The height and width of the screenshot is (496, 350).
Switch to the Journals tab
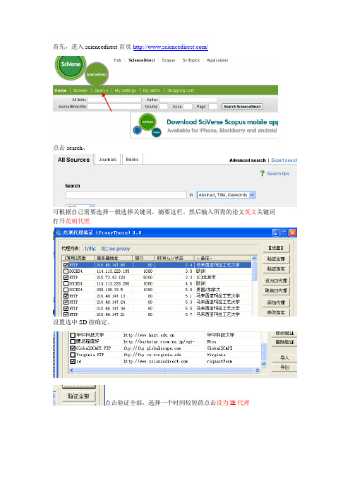coord(107,160)
